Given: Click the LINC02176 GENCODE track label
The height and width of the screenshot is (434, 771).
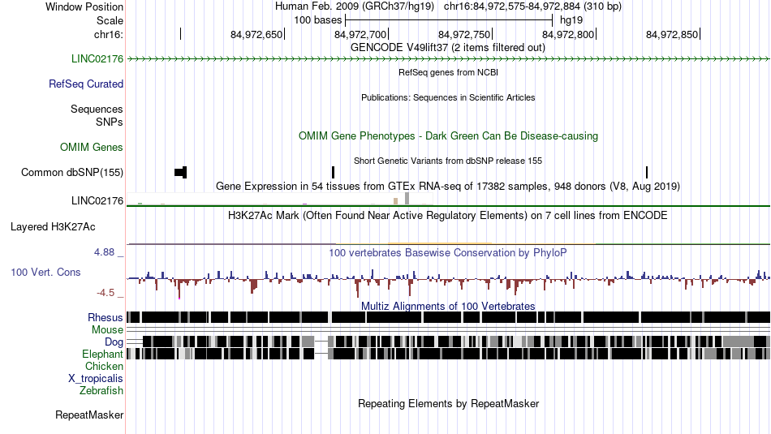Looking at the screenshot, I should tap(97, 59).
